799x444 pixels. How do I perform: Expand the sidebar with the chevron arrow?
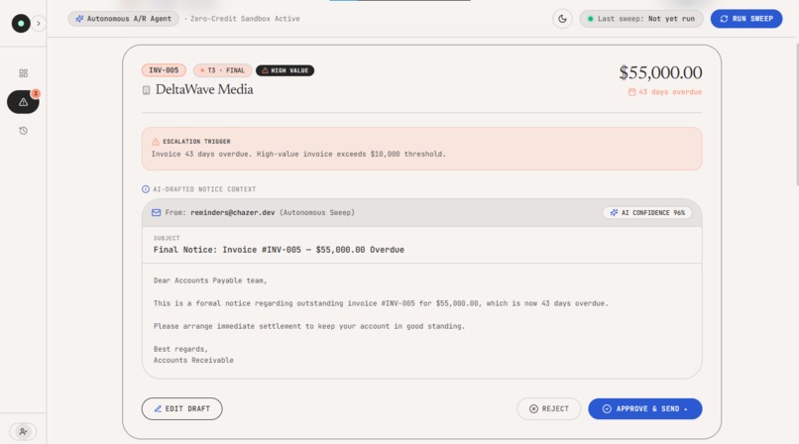(39, 24)
